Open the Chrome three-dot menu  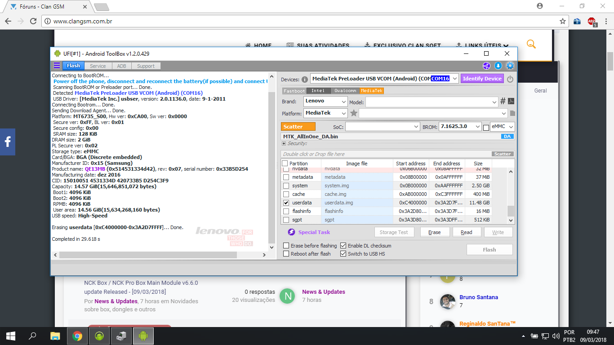605,21
